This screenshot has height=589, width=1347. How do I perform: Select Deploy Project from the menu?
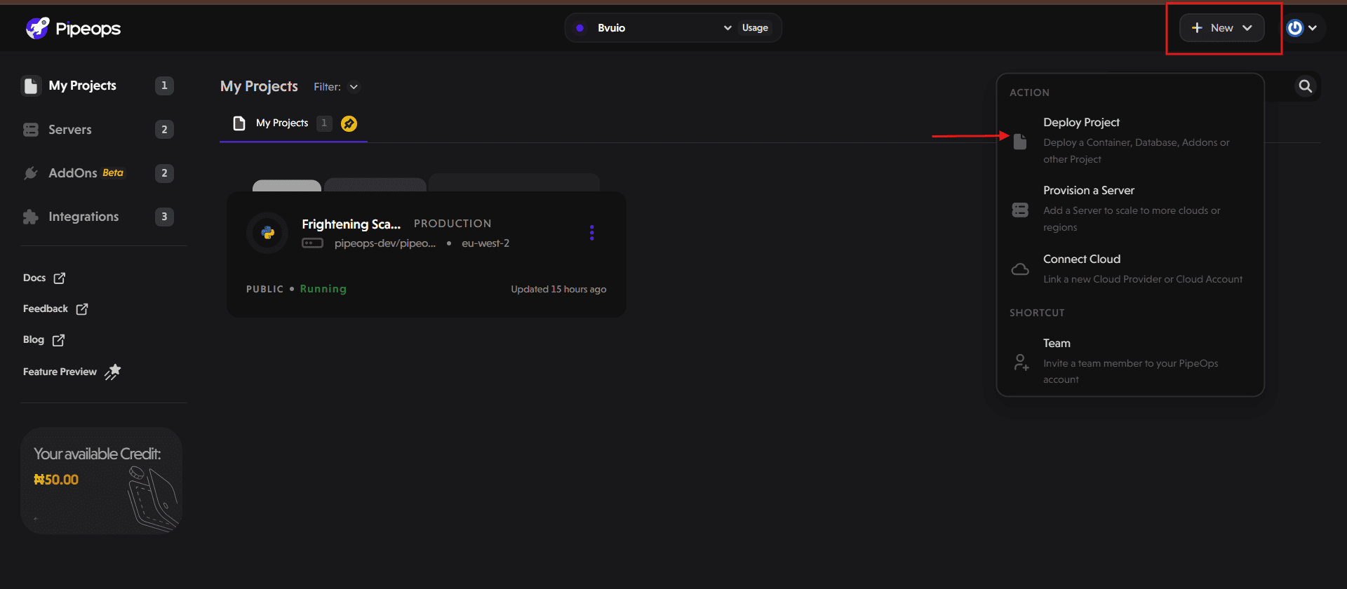[1130, 140]
